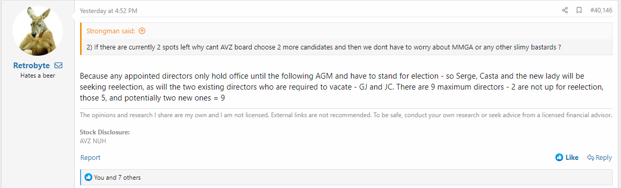Image resolution: width=621 pixels, height=188 pixels.
Task: Reply to Retrobyte's post
Action: [599, 158]
